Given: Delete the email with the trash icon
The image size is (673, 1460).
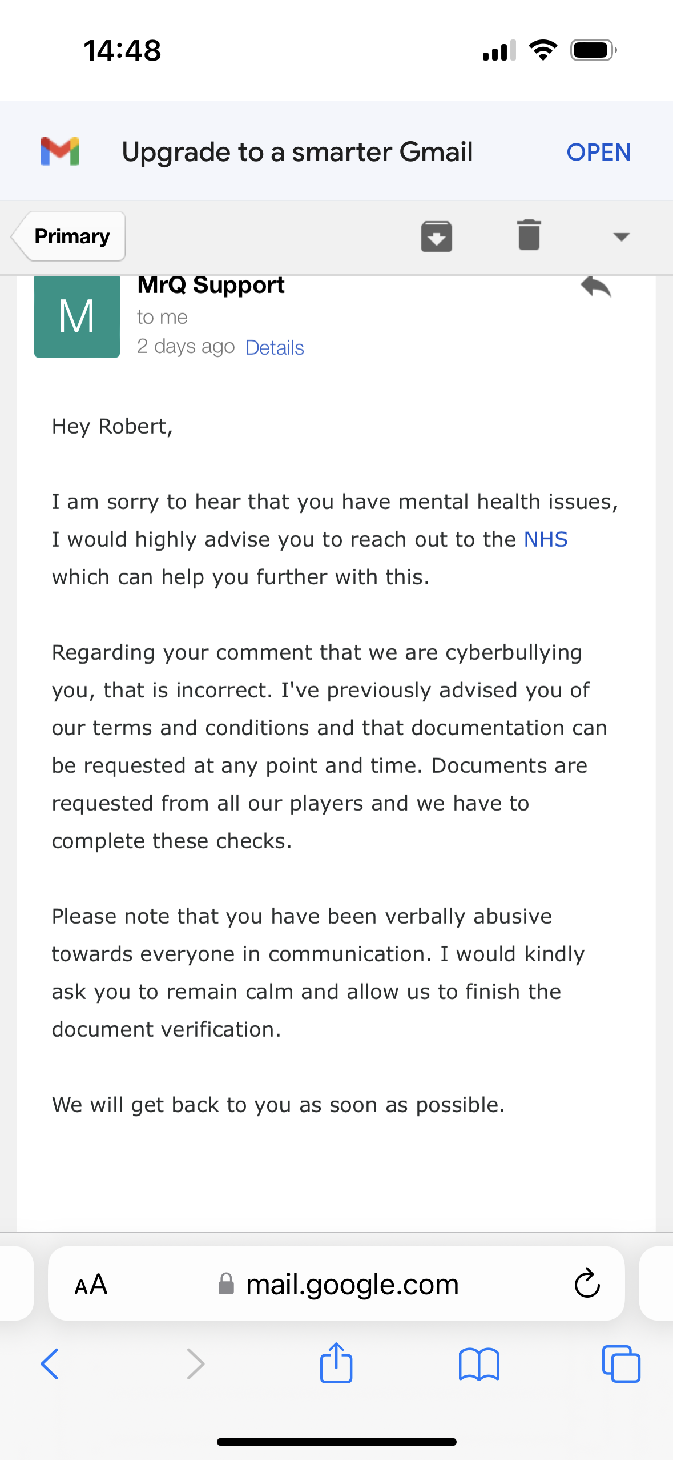Looking at the screenshot, I should tap(529, 235).
